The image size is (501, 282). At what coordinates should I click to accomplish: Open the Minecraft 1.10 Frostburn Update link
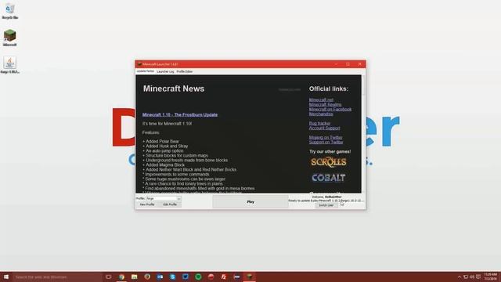(180, 115)
